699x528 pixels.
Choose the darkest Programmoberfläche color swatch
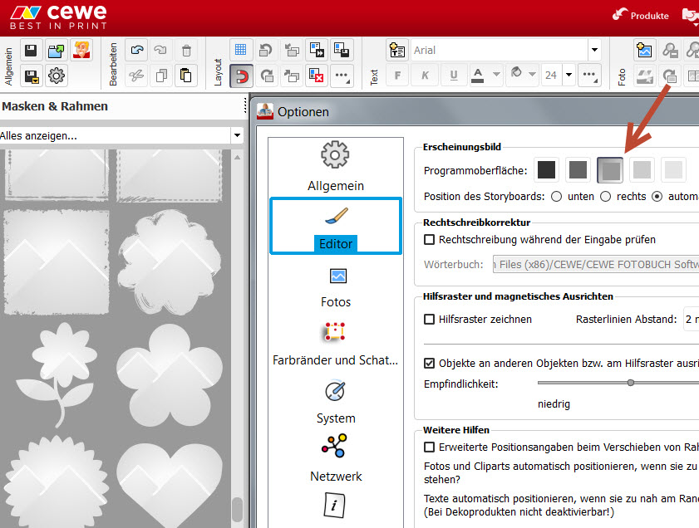pos(546,170)
